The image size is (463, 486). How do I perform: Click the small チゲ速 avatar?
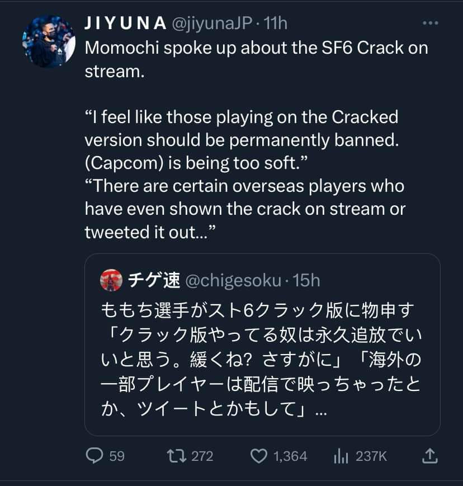pyautogui.click(x=111, y=280)
